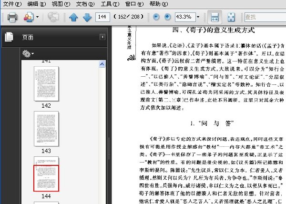Open the collaborate people icon
This screenshot has width=286, height=204.
(29, 17)
